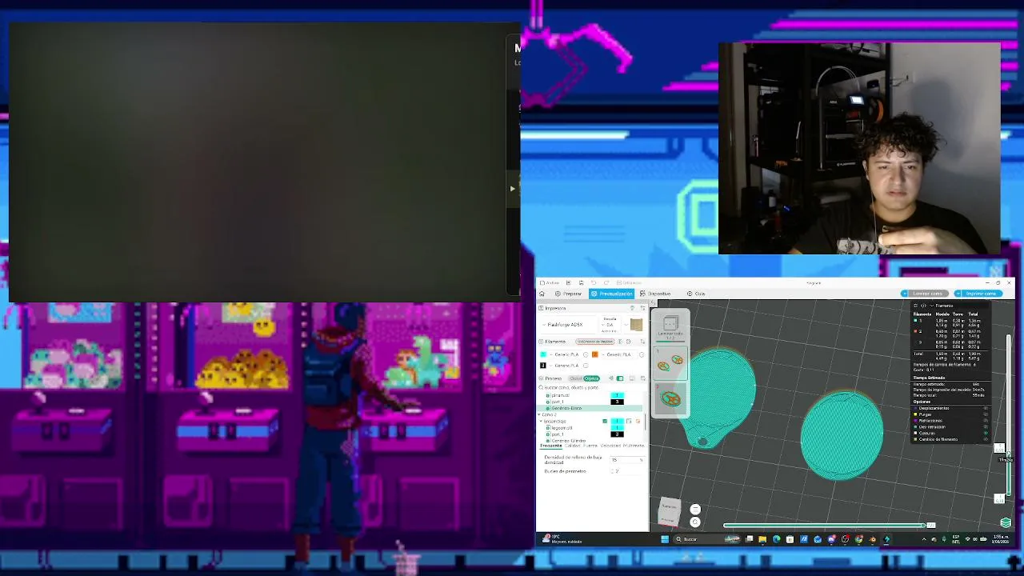The height and width of the screenshot is (576, 1024).
Task: Click the undo arrow in top toolbar
Action: click(x=594, y=282)
